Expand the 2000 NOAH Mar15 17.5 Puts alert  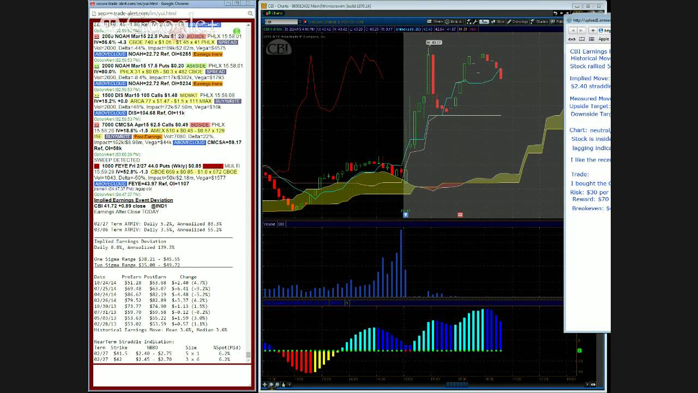click(x=97, y=66)
